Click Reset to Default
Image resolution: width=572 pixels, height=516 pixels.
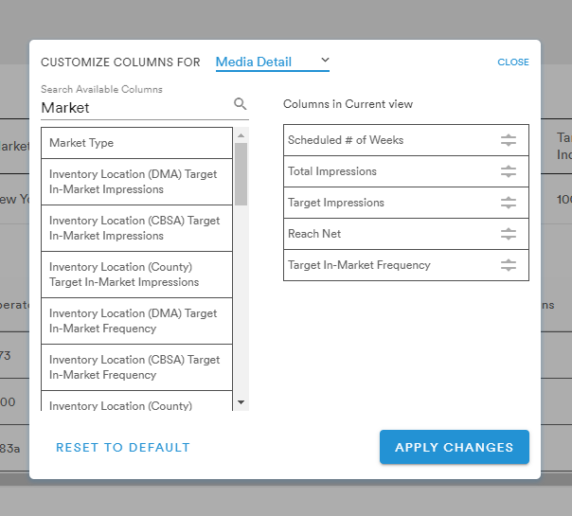[x=123, y=448]
